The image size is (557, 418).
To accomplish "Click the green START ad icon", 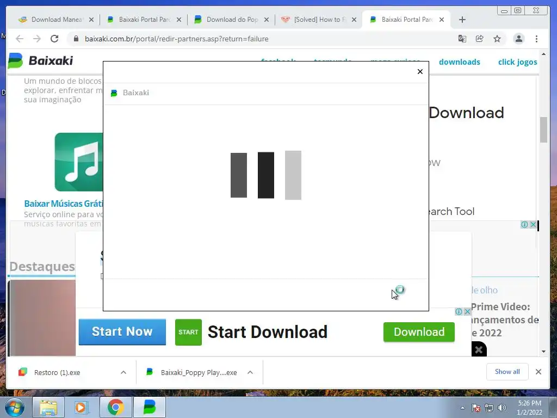I will point(188,333).
